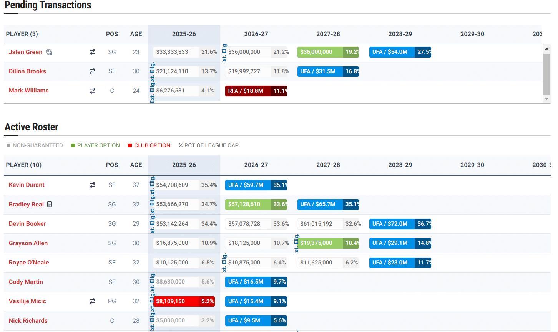The image size is (558, 332).
Task: Click the trade arrows icon beside Kevin Durant
Action: click(92, 185)
